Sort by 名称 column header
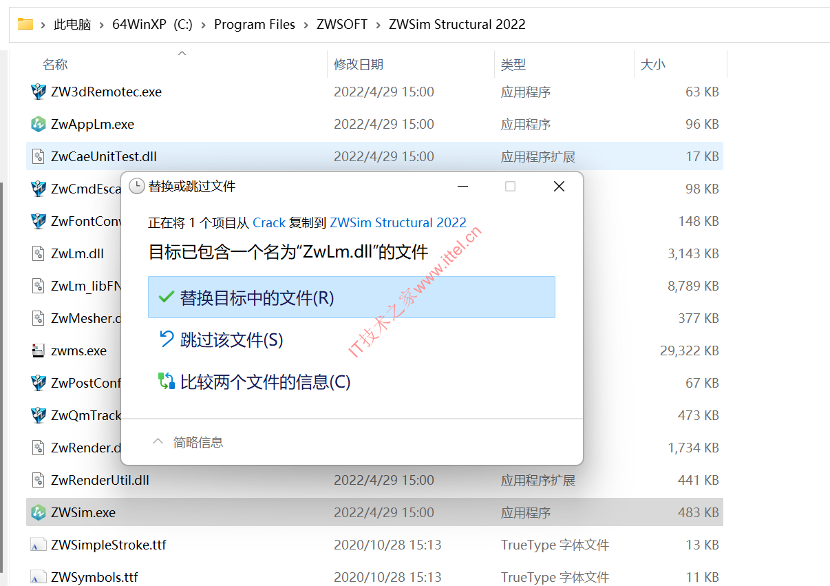The height and width of the screenshot is (586, 830). tap(55, 64)
